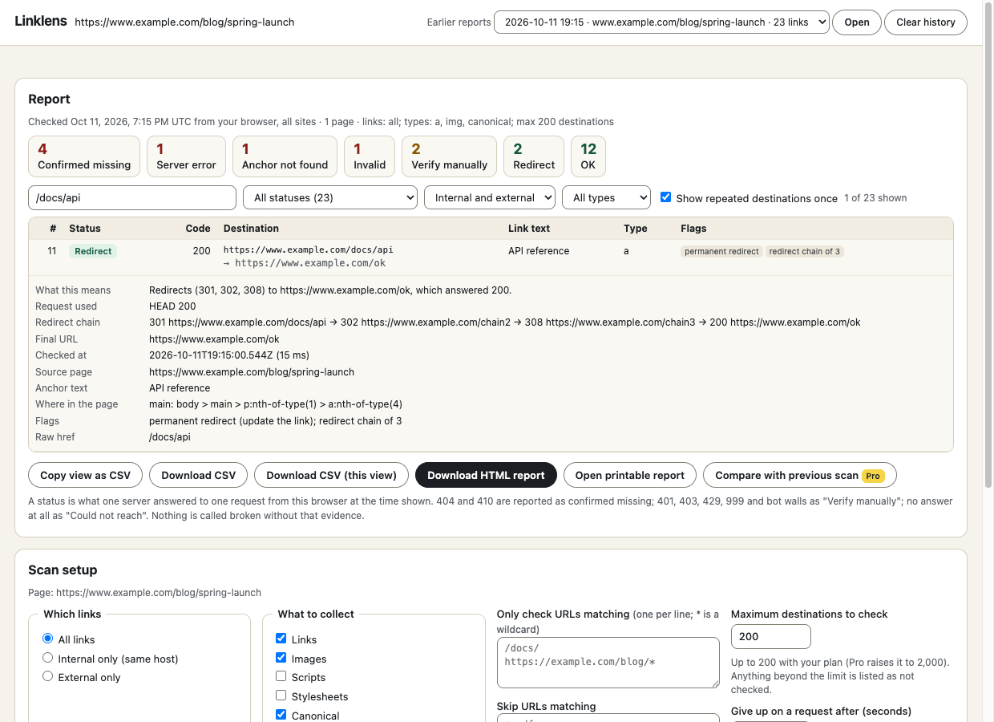Screen dimensions: 994x722
Task: Click the Destination column header
Action: coord(251,229)
